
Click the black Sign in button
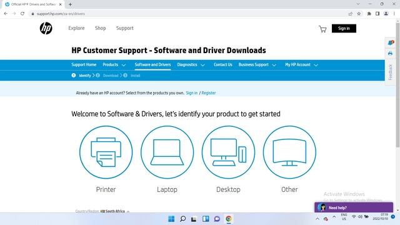(x=344, y=28)
